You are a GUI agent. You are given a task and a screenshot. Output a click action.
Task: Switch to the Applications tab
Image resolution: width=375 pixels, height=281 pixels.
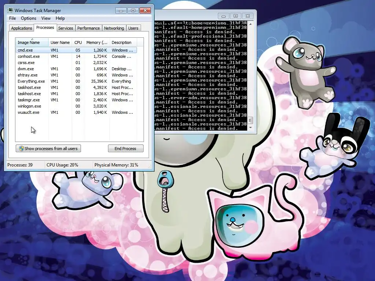click(22, 28)
